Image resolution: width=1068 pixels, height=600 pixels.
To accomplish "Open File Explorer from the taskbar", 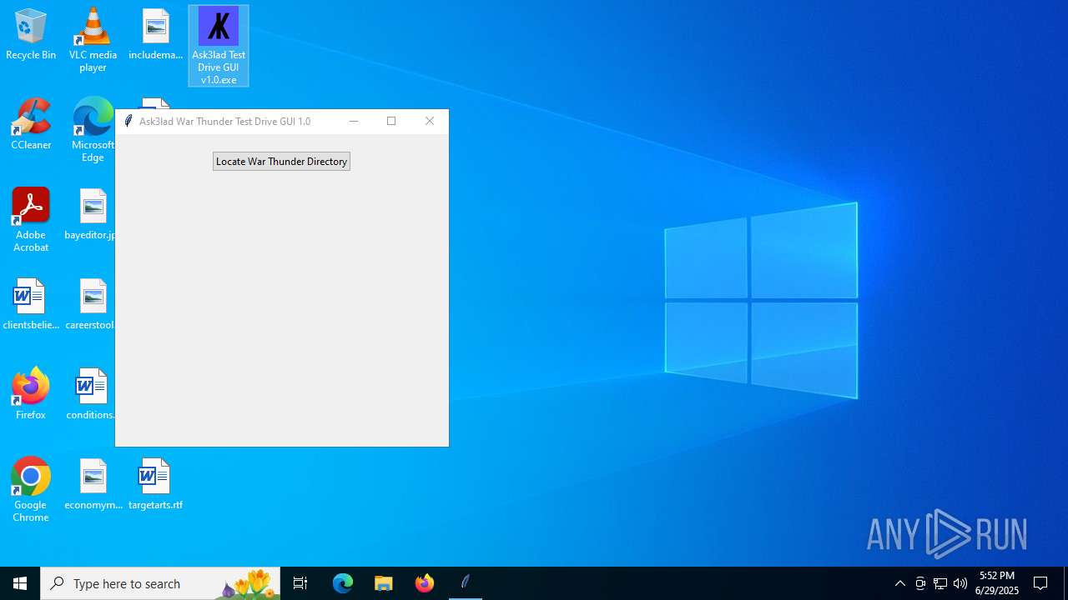I will (x=384, y=583).
